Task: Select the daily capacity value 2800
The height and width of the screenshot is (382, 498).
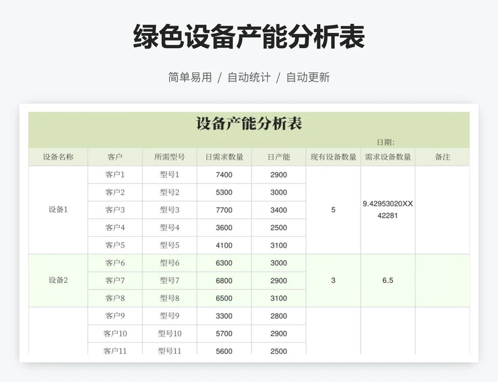Action: coord(279,316)
